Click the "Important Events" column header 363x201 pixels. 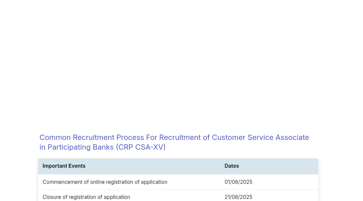64,166
